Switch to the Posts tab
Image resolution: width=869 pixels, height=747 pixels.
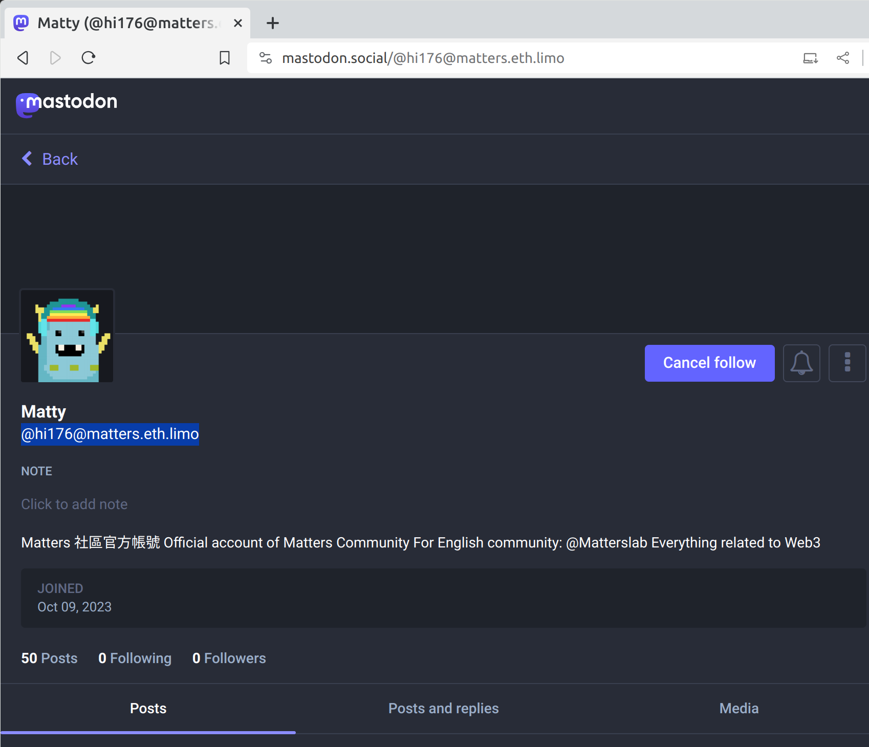click(148, 709)
